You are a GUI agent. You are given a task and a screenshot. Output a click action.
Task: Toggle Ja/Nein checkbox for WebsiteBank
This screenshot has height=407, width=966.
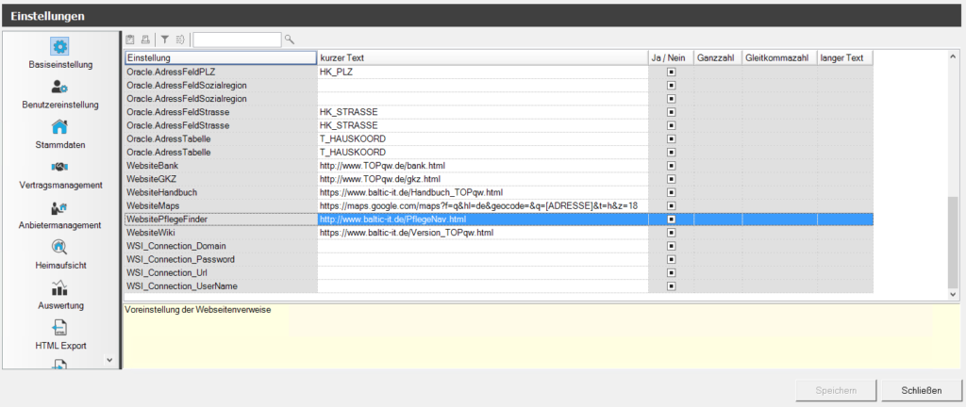[671, 165]
